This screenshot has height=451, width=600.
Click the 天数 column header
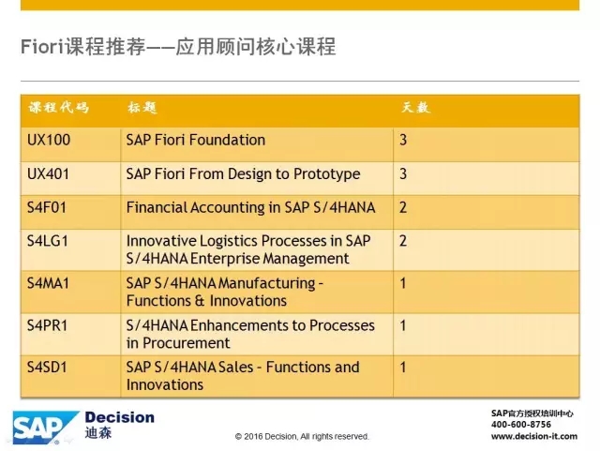pyautogui.click(x=415, y=108)
